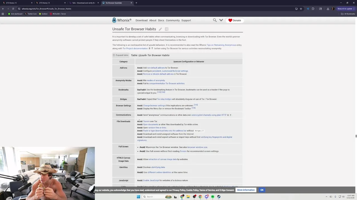Open Remove or disable default add-ons link

tap(158, 74)
